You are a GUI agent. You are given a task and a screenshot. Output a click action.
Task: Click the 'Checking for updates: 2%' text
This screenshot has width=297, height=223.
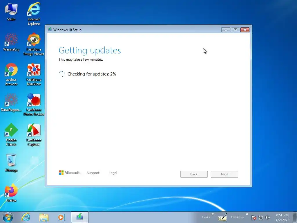(92, 74)
